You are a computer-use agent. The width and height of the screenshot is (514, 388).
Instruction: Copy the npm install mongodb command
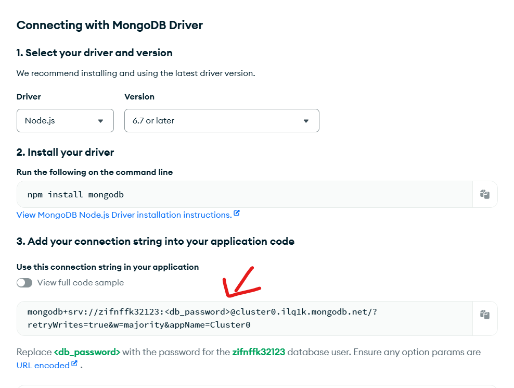(485, 194)
